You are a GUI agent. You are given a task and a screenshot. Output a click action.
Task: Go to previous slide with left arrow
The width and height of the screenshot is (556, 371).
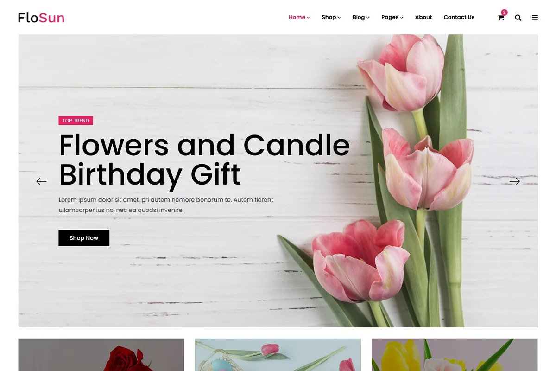point(42,181)
